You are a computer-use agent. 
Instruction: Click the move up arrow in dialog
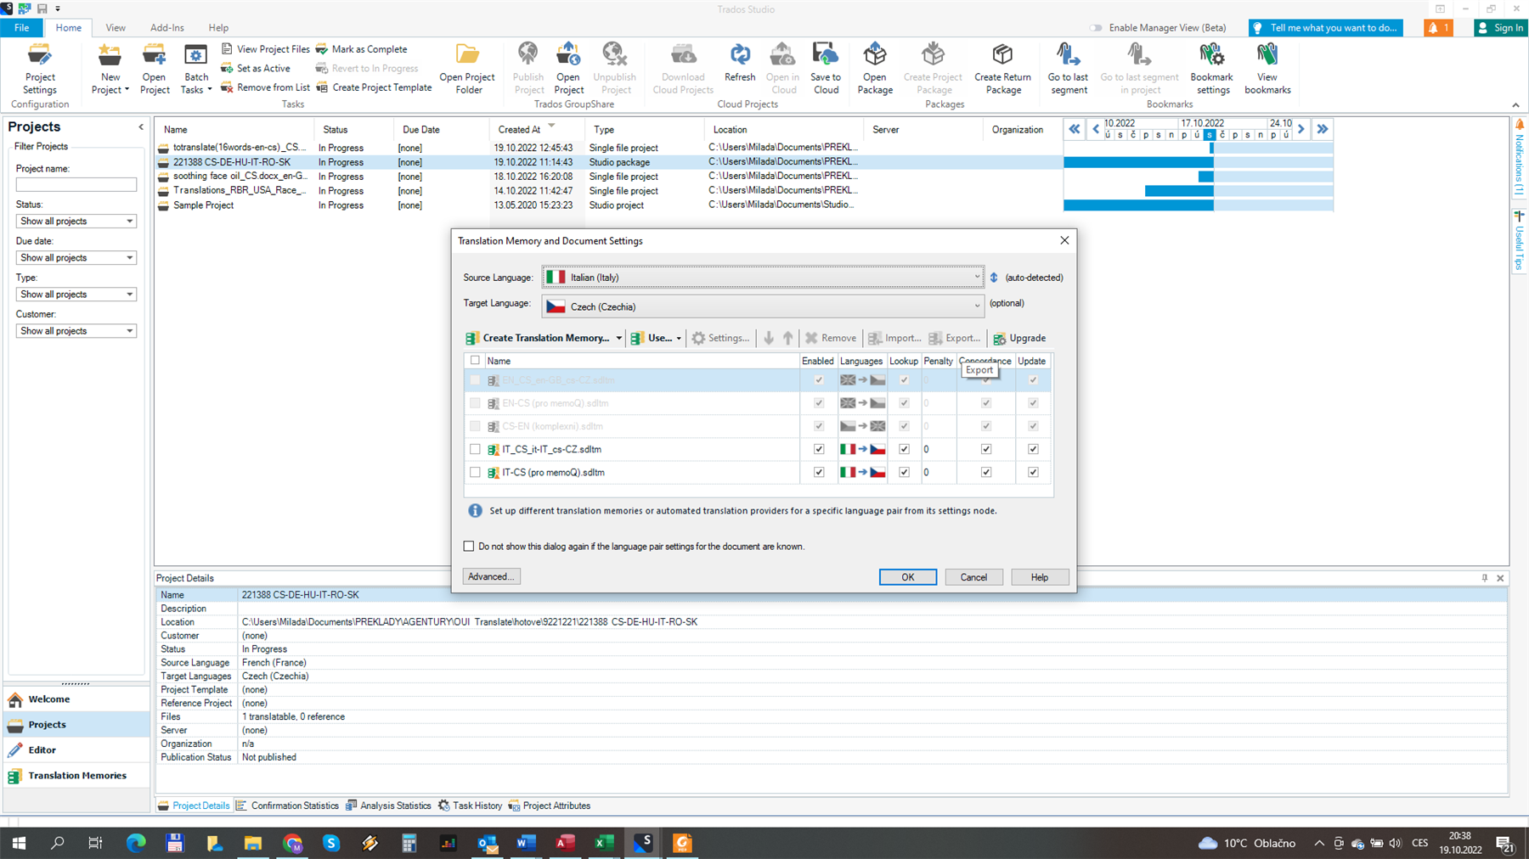(788, 338)
